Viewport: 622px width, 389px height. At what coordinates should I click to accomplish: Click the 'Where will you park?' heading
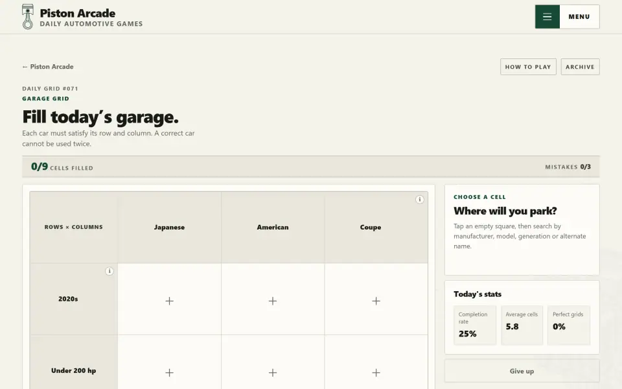[505, 211]
